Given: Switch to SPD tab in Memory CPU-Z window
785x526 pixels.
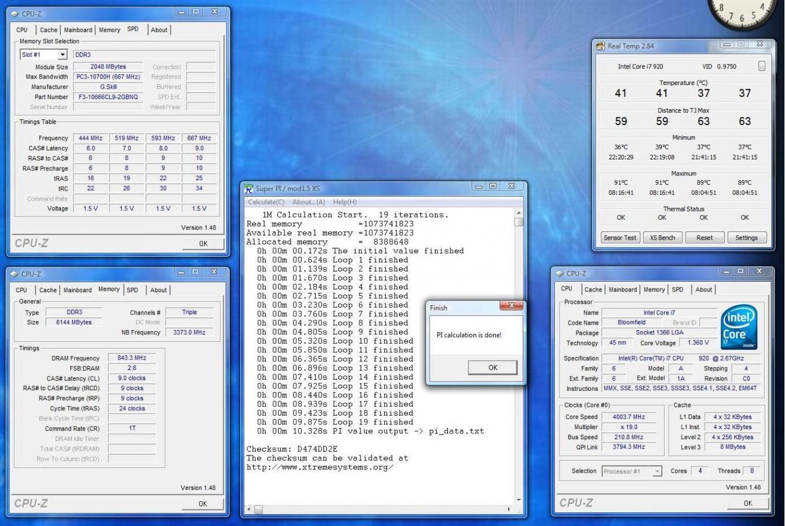Looking at the screenshot, I should [x=132, y=290].
